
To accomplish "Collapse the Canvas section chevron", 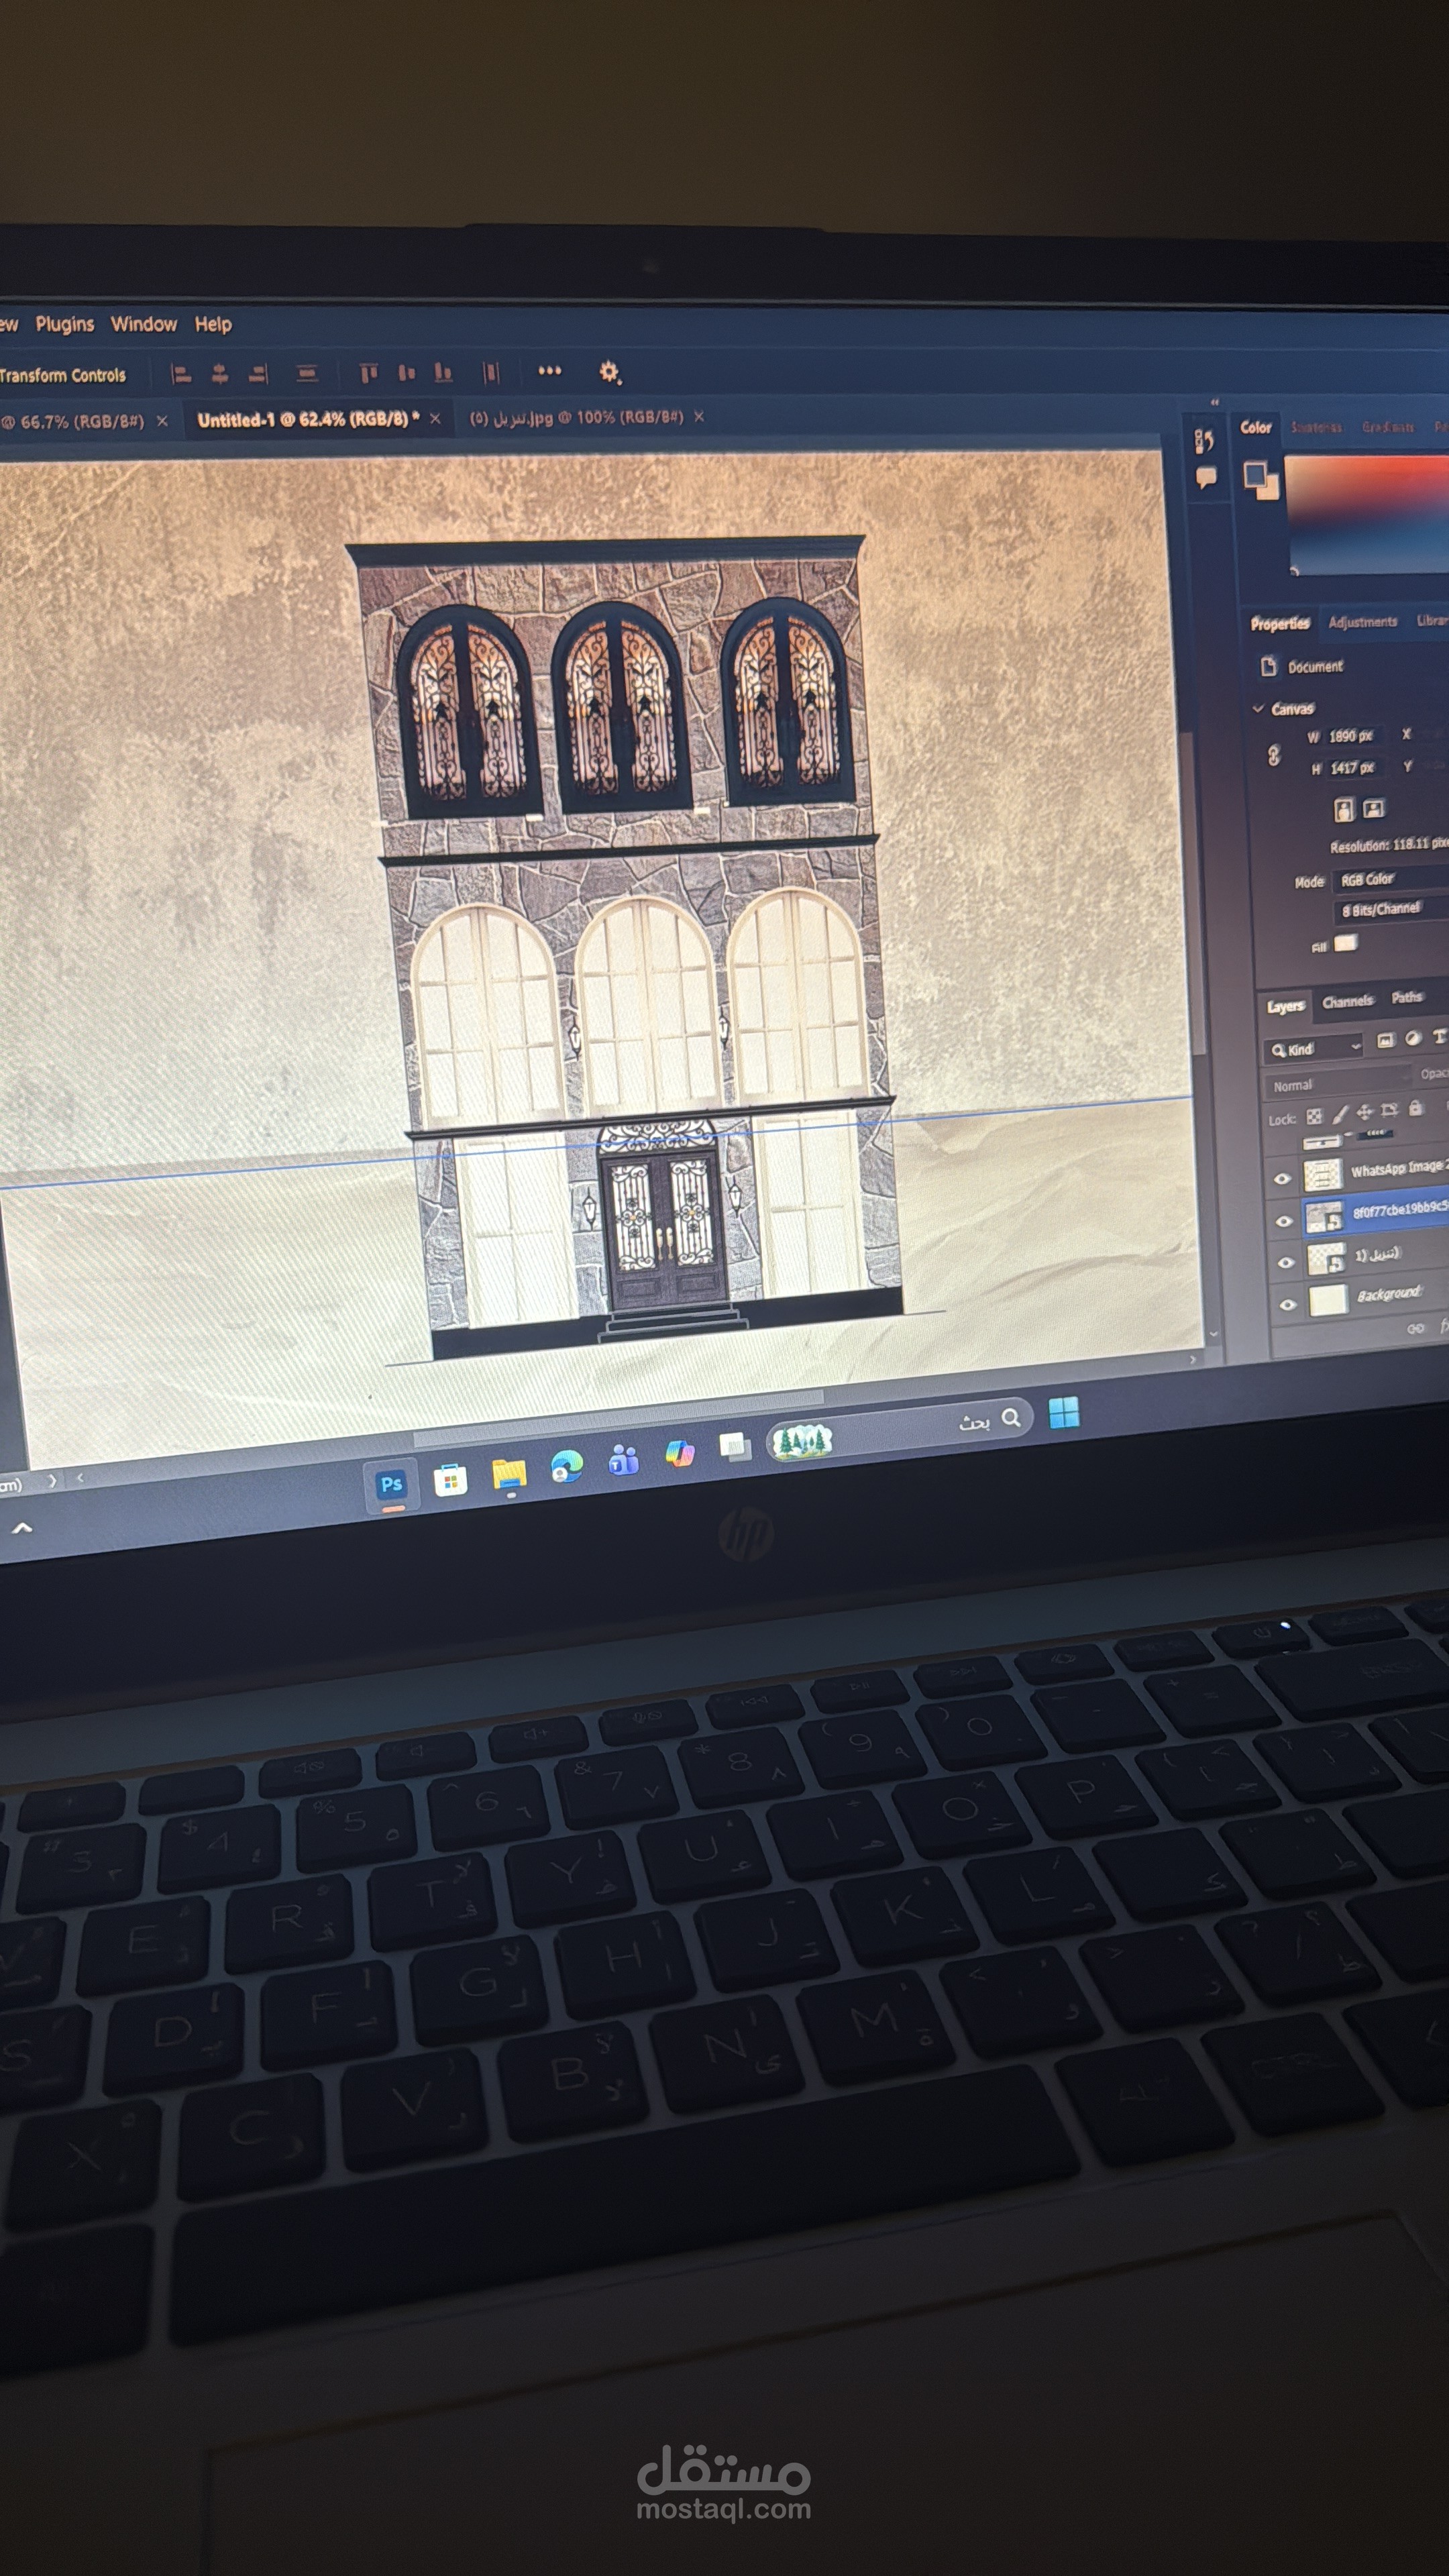I will 1258,708.
